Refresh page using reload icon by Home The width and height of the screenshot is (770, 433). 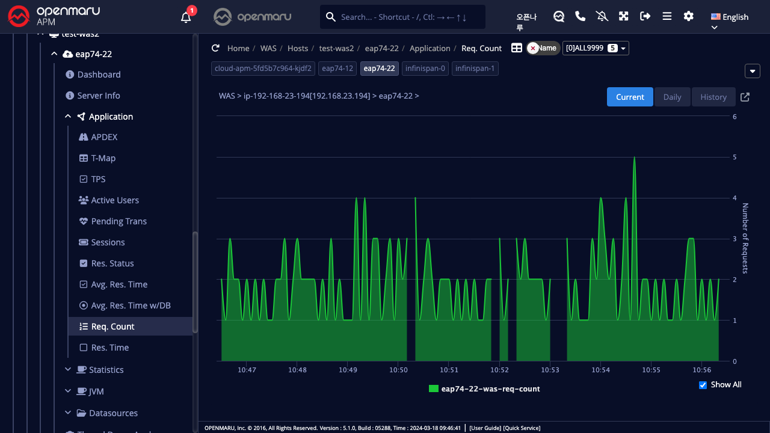pyautogui.click(x=215, y=48)
